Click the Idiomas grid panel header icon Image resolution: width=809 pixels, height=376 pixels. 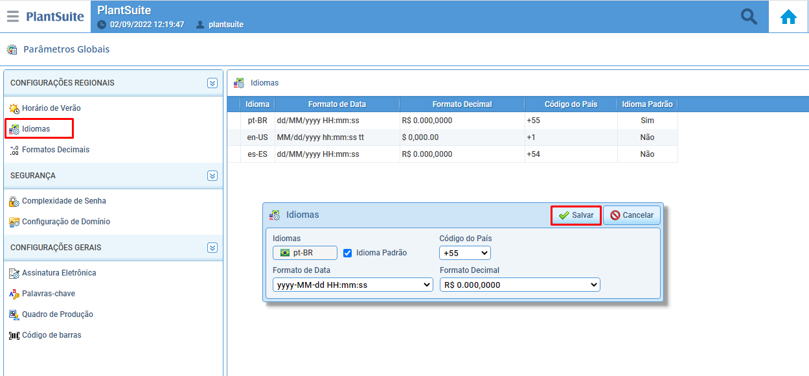click(239, 83)
